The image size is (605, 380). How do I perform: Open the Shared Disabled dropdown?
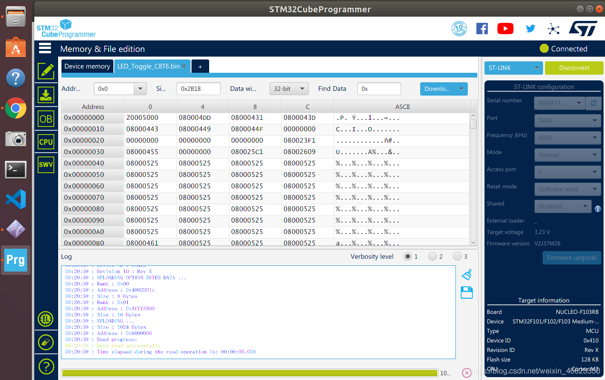[563, 206]
